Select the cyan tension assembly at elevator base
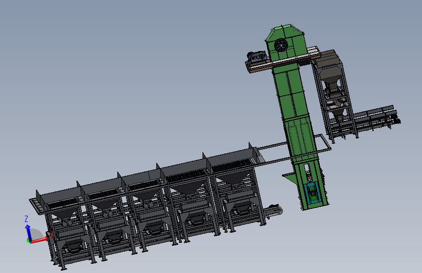This screenshot has width=422, height=273. point(312,193)
